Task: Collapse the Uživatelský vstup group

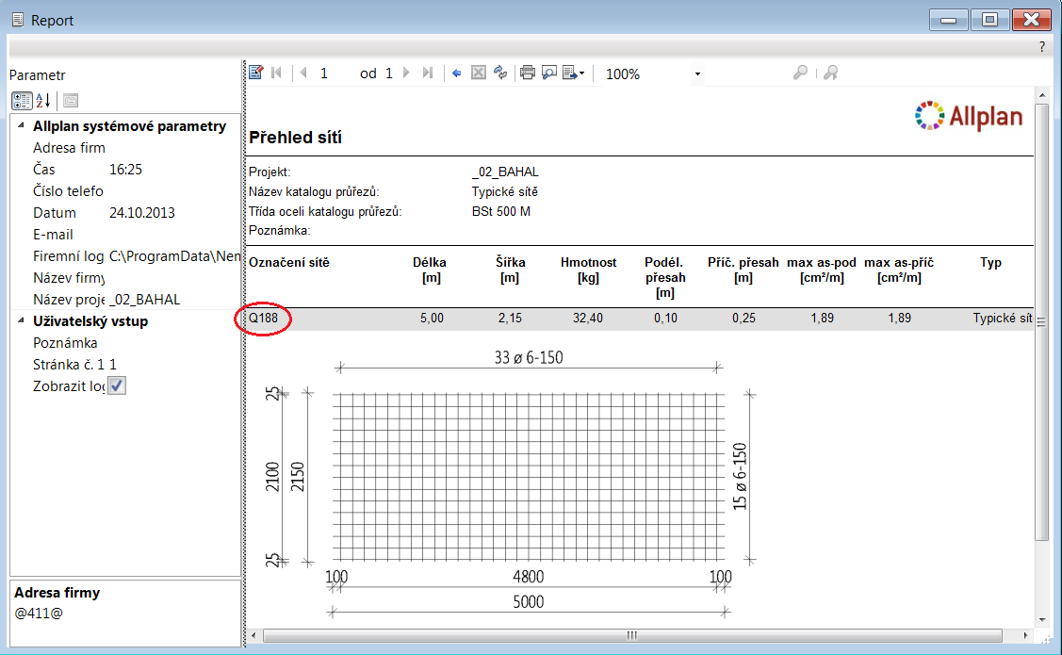Action: click(x=22, y=320)
